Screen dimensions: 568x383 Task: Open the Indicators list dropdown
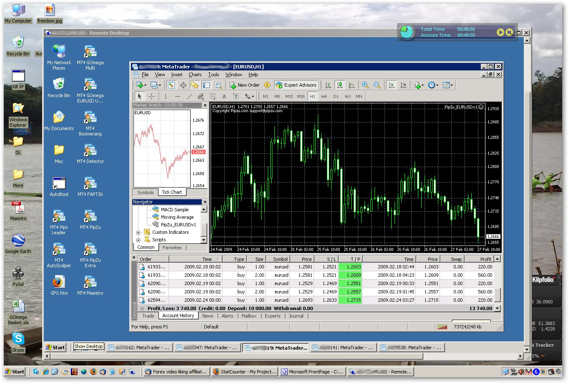point(418,85)
